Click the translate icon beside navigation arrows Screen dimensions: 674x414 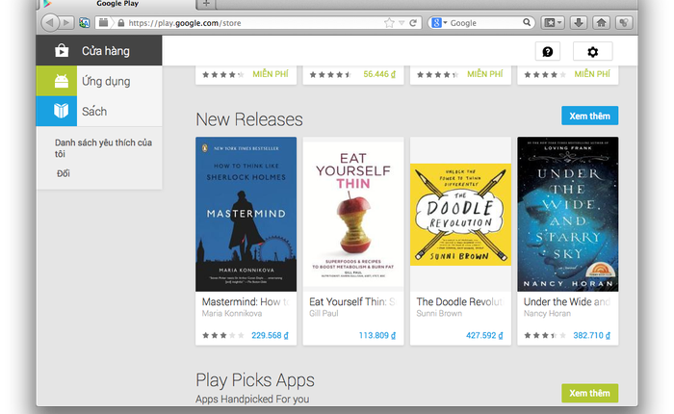[x=85, y=23]
